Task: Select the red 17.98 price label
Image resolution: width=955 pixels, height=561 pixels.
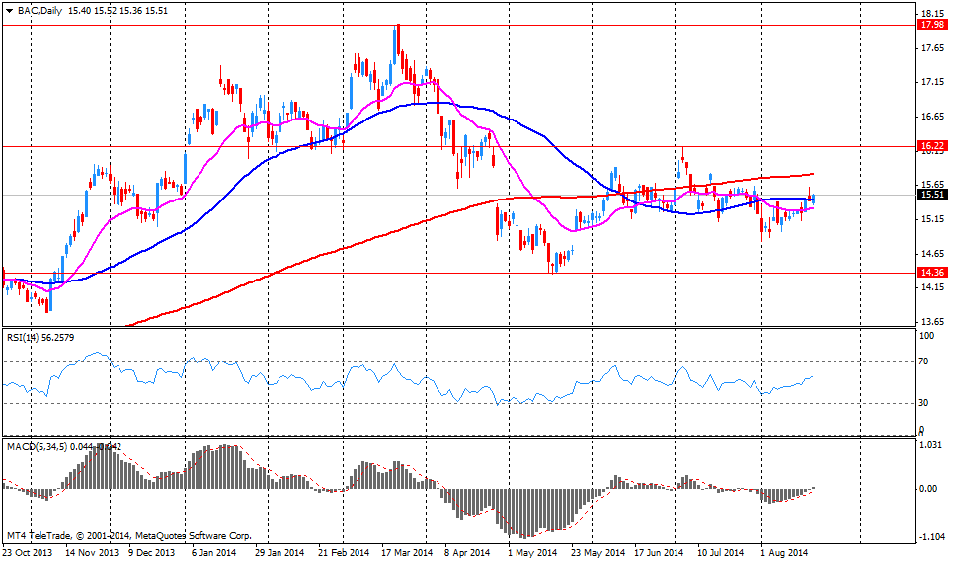Action: [931, 25]
